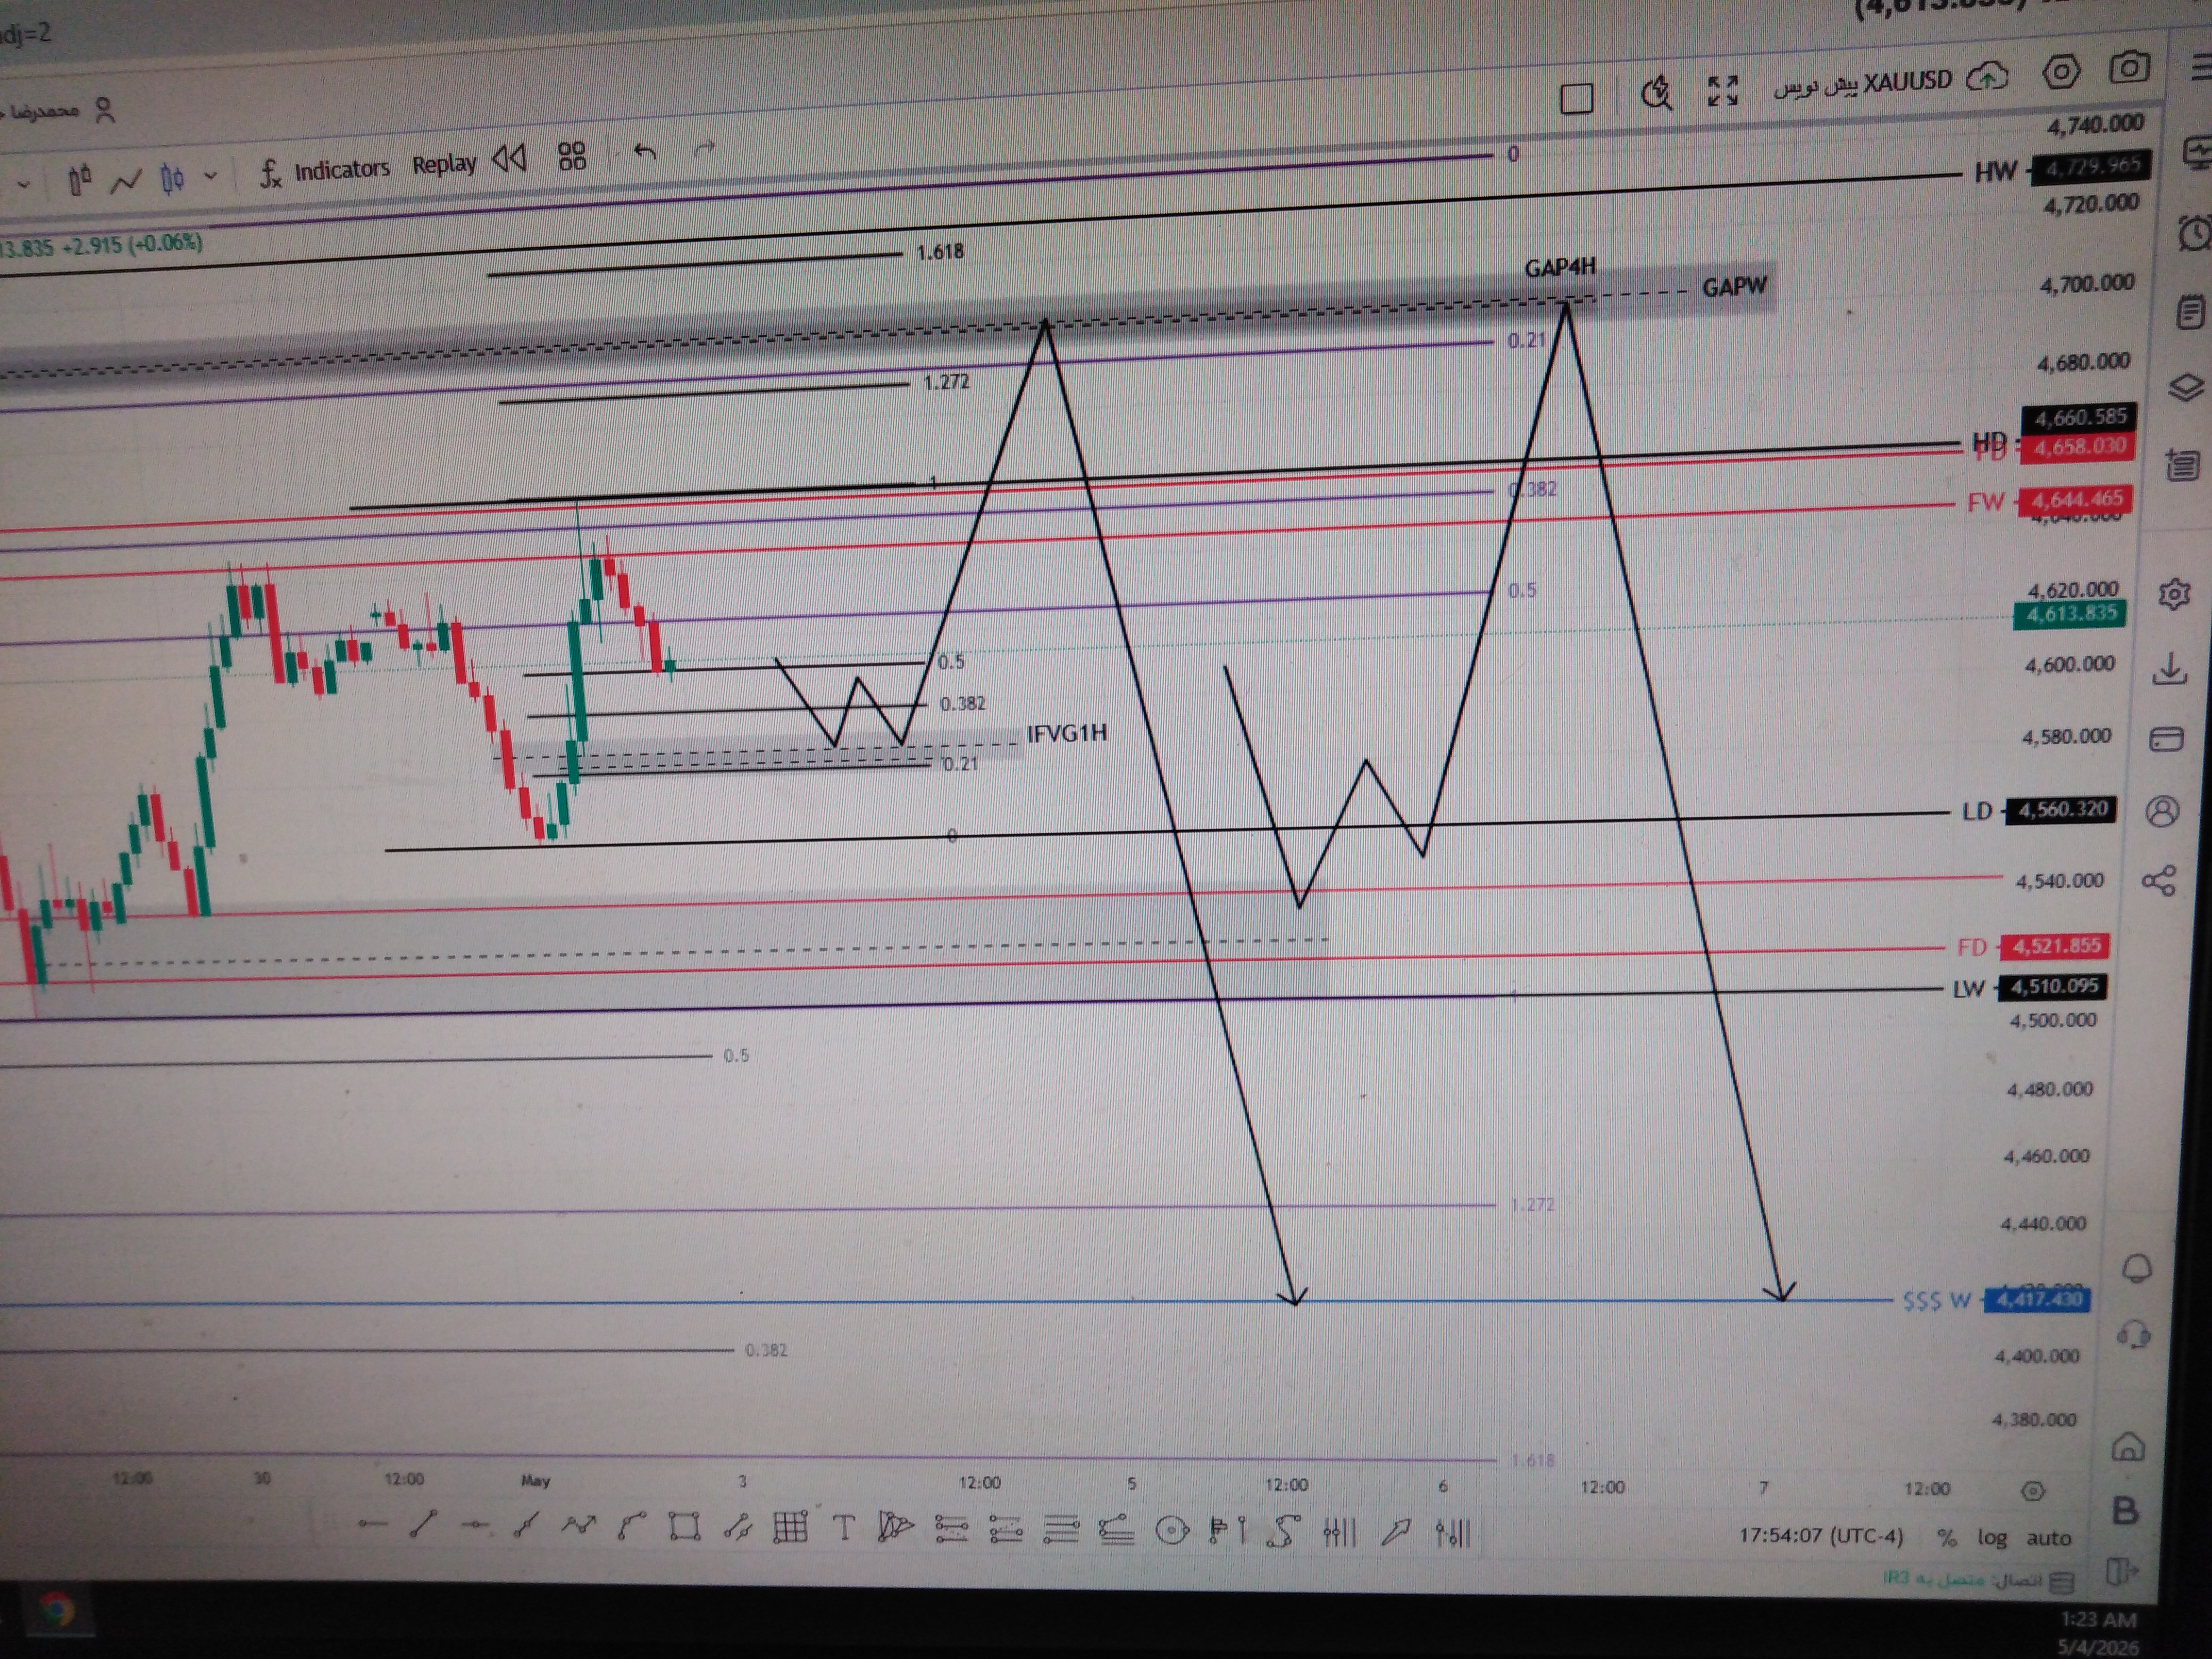Click the Indicators button
2212x1659 pixels.
pos(341,169)
